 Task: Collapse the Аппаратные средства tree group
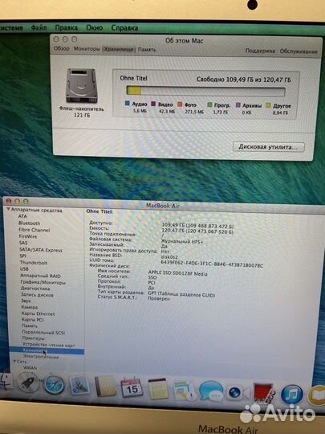point(8,210)
